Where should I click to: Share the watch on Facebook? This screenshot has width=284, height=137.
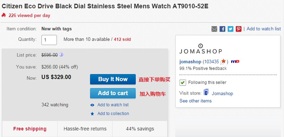click(x=222, y=29)
